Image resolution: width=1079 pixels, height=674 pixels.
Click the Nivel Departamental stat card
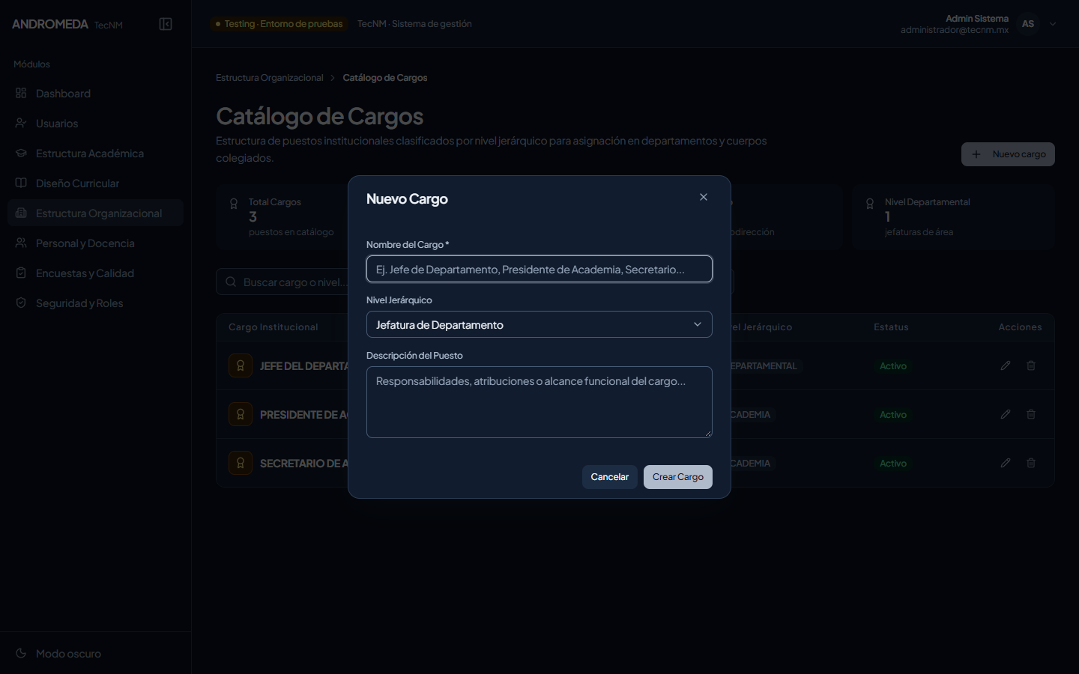[x=954, y=217]
